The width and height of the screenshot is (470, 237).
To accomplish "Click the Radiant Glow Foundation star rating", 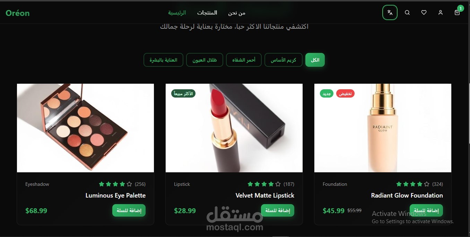I will pos(412,184).
